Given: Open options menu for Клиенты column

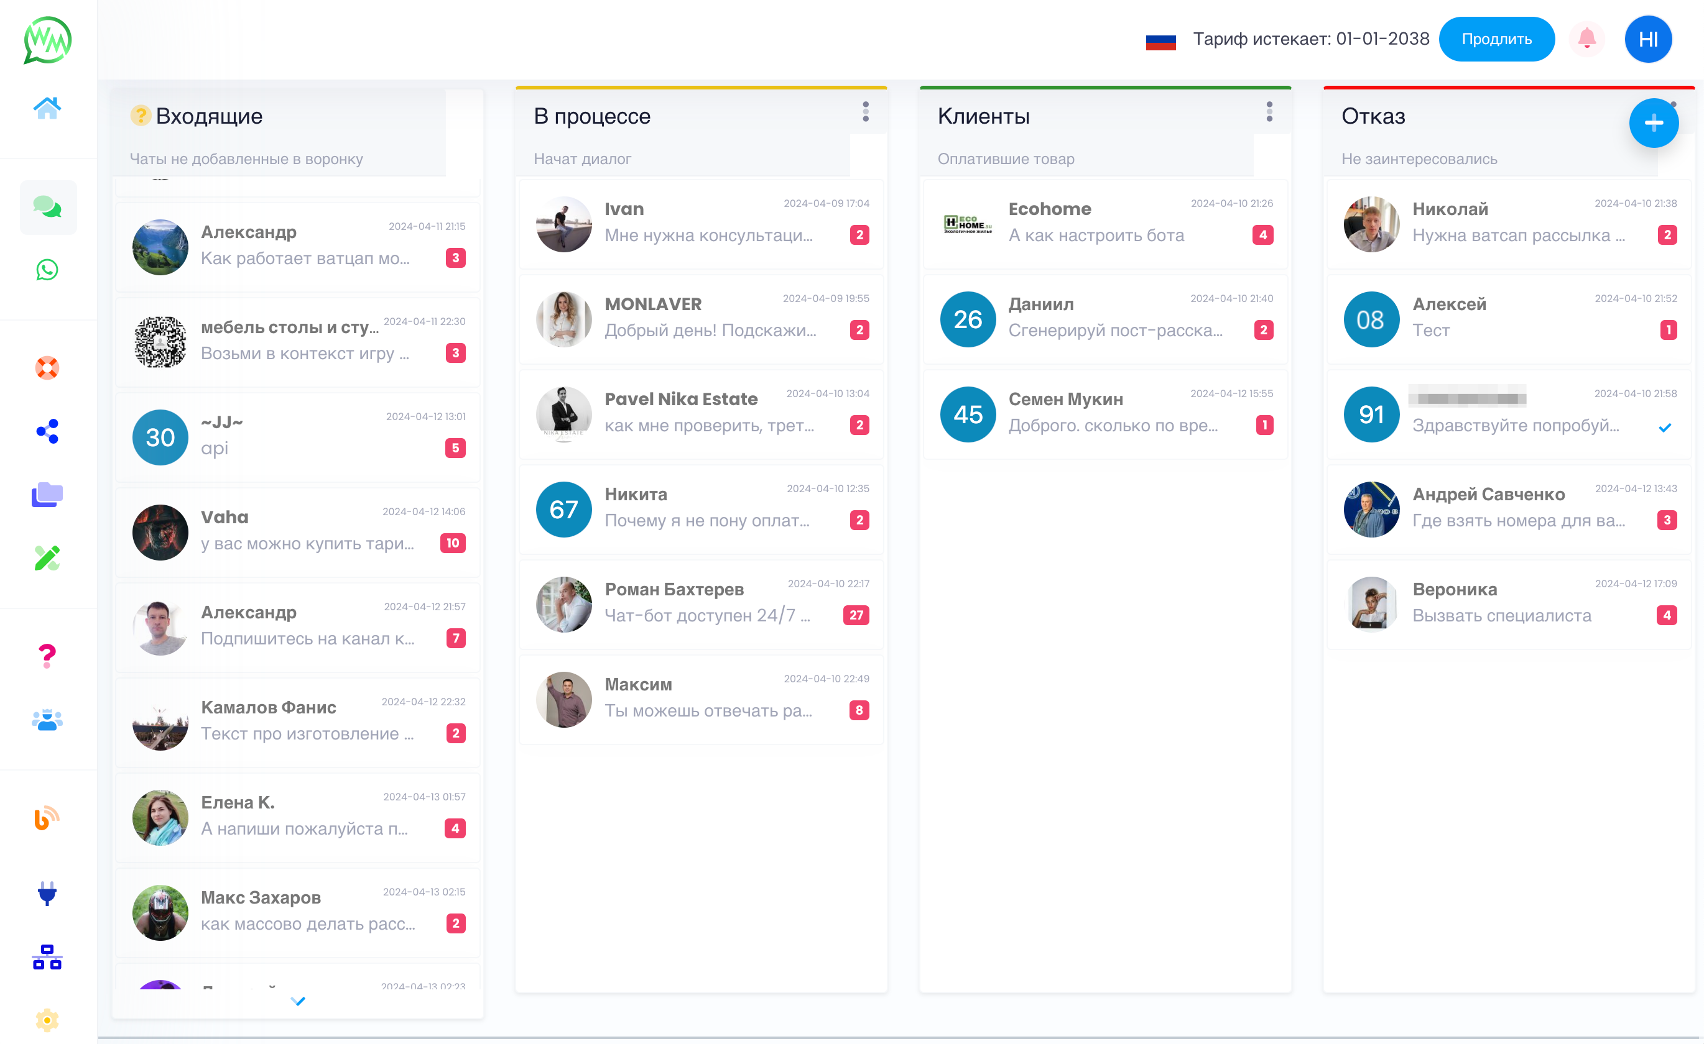Looking at the screenshot, I should tap(1269, 112).
